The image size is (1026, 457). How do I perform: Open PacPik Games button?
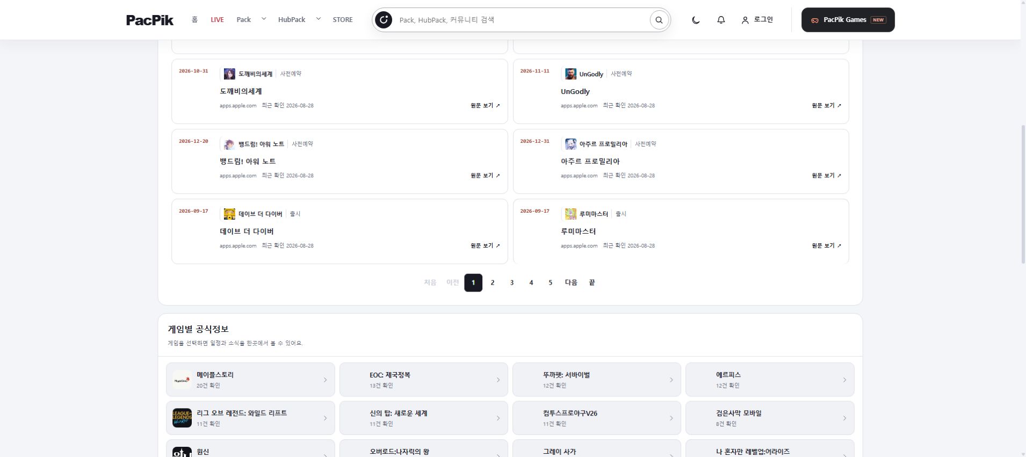[848, 20]
